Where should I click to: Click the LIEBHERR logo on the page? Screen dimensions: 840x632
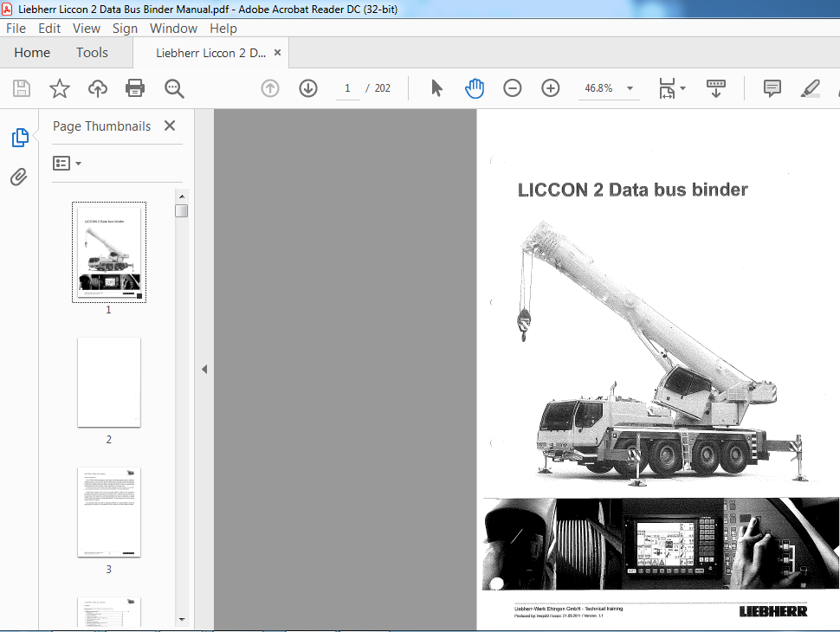[773, 611]
